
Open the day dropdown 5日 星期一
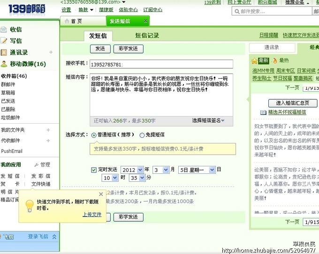point(212,170)
